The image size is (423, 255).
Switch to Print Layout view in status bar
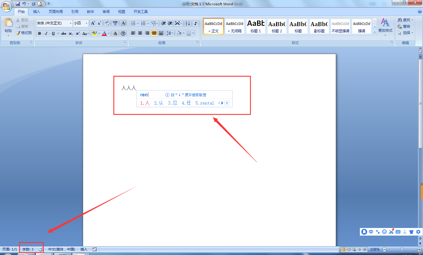coord(343,249)
